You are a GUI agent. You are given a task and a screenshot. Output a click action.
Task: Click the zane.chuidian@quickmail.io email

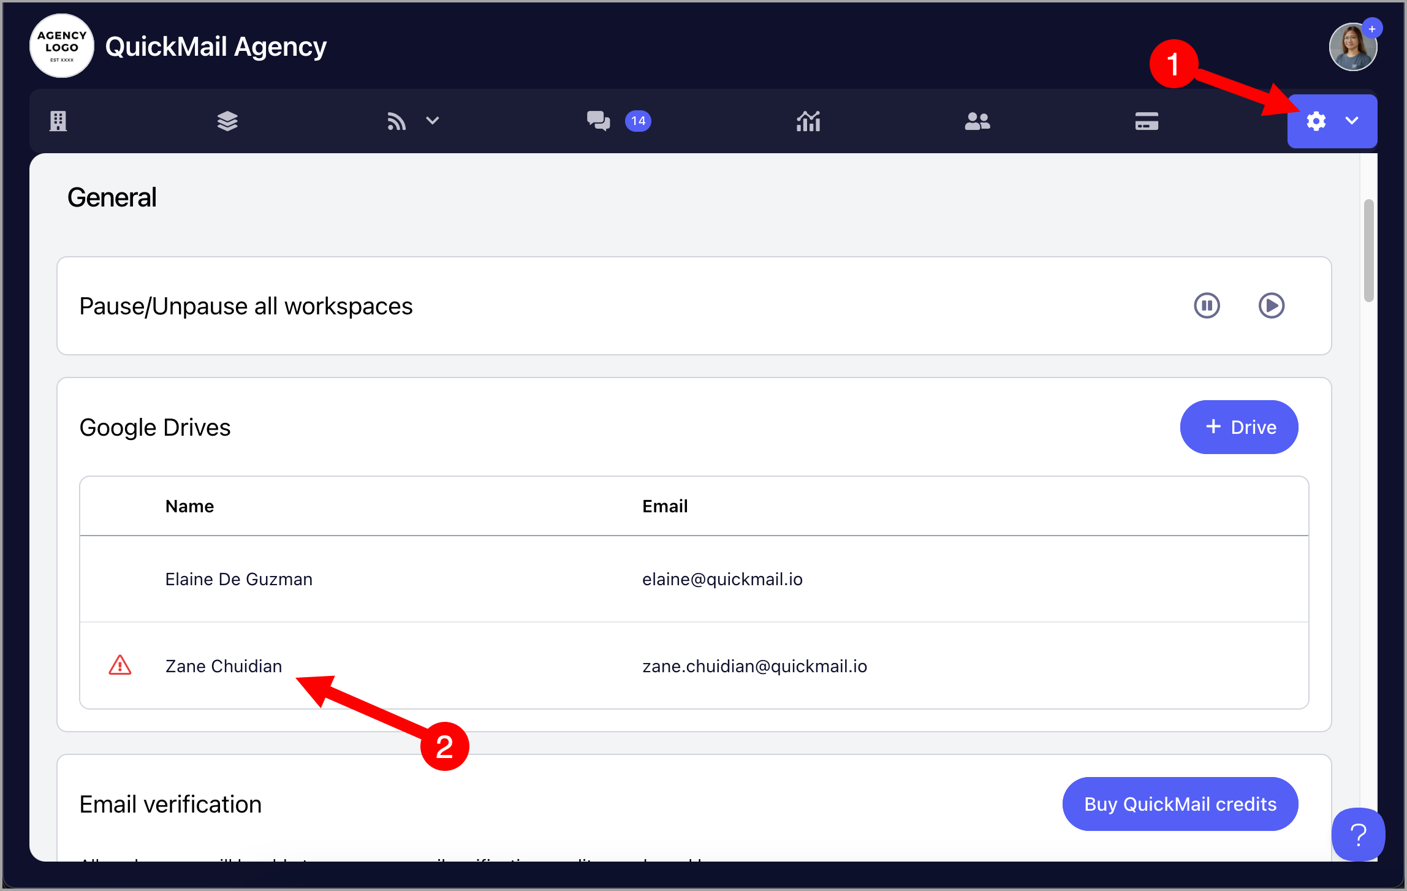click(x=755, y=666)
